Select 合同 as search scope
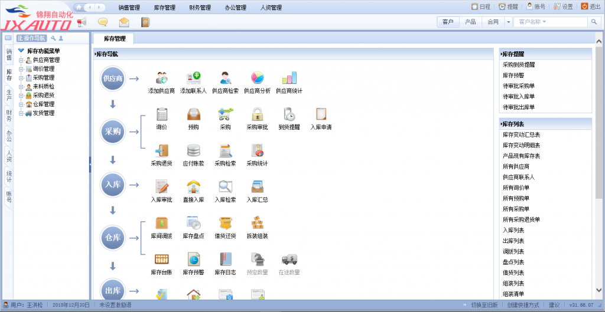 tap(492, 22)
